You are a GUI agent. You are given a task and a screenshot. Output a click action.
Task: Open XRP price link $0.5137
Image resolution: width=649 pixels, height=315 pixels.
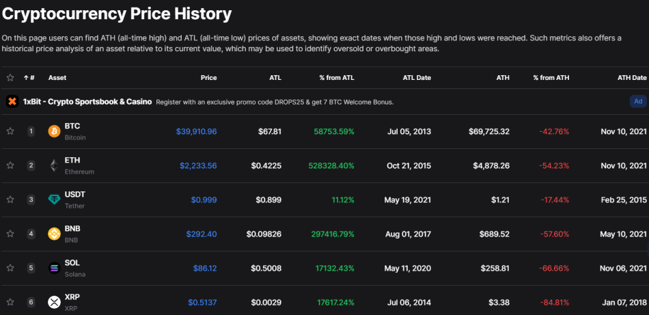pyautogui.click(x=202, y=302)
